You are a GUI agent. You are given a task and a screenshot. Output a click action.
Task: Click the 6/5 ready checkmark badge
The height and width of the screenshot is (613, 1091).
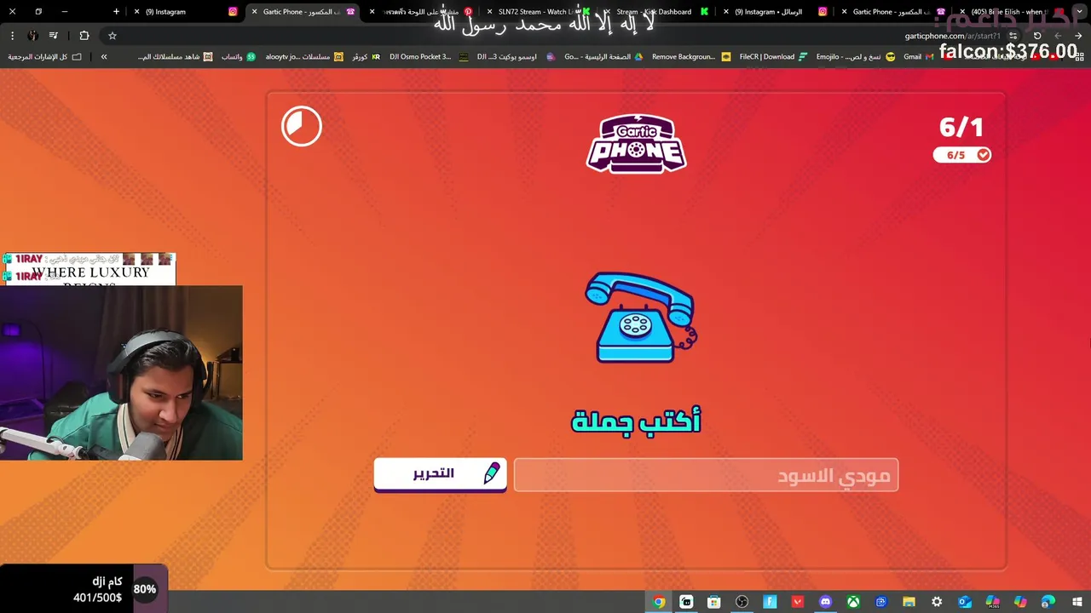click(x=961, y=155)
